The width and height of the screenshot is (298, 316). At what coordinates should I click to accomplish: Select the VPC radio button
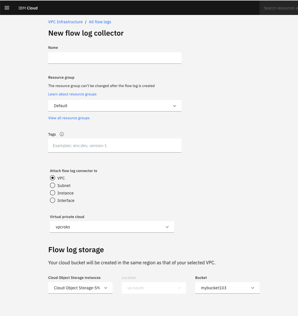click(x=53, y=178)
